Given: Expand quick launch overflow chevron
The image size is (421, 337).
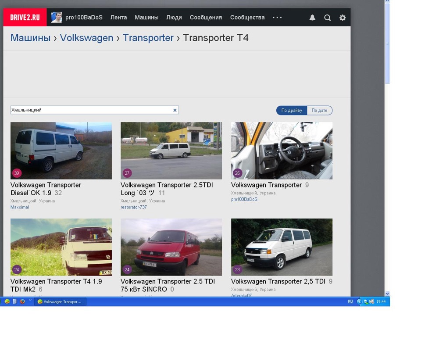Looking at the screenshot, I should pyautogui.click(x=30, y=300).
